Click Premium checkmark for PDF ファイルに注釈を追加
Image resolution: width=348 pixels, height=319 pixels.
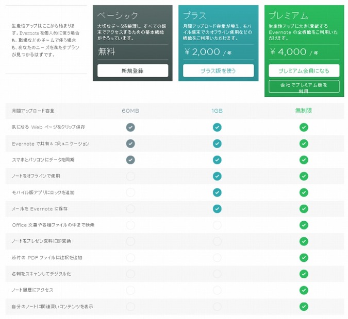click(x=304, y=258)
